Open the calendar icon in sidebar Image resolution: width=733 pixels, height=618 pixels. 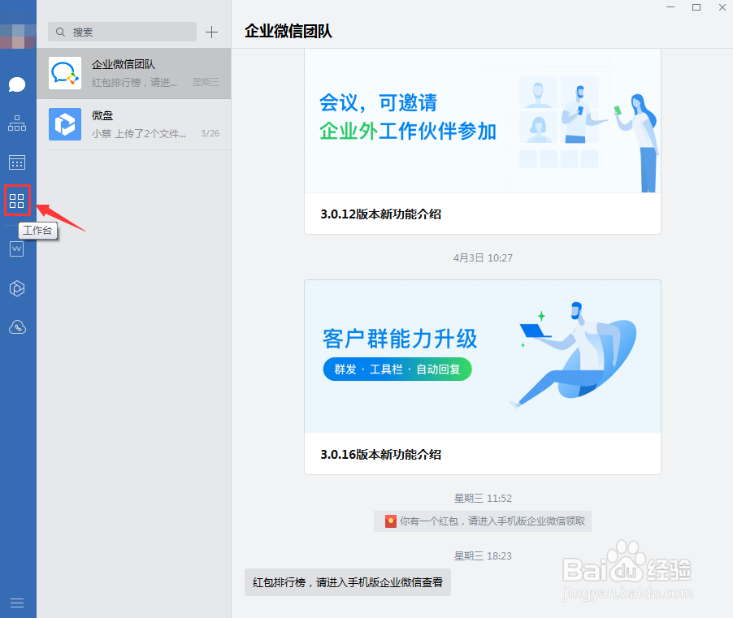click(x=17, y=162)
